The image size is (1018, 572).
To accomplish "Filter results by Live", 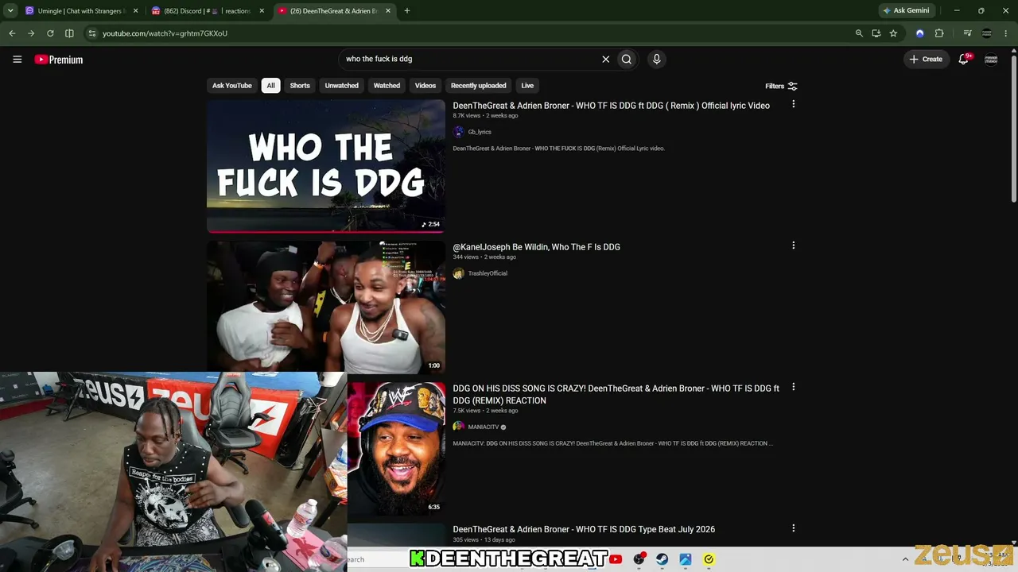I will pos(527,86).
